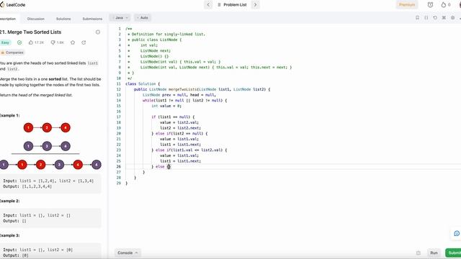Click first red node 1 in diagram
Image resolution: width=461 pixels, height=259 pixels.
click(28, 128)
